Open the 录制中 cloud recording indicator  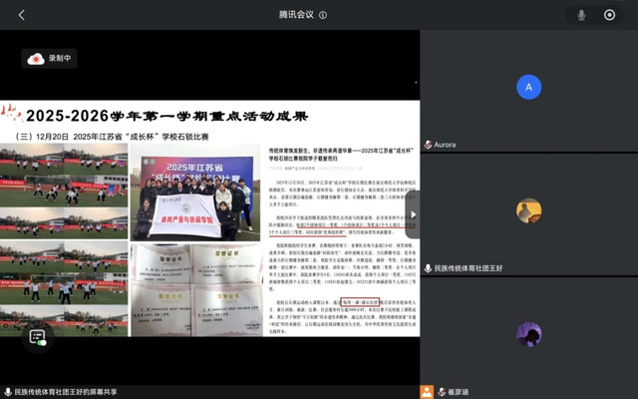(52, 59)
